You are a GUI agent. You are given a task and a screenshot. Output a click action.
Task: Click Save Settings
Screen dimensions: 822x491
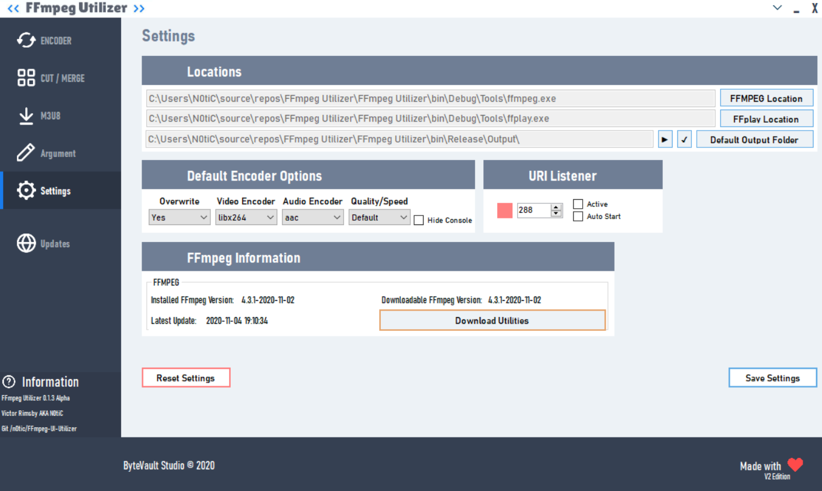pos(773,378)
